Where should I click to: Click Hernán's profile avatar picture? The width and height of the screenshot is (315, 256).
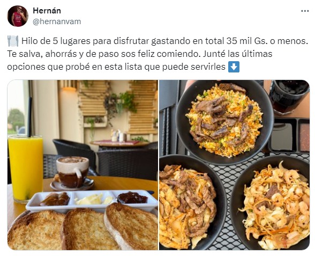18,16
